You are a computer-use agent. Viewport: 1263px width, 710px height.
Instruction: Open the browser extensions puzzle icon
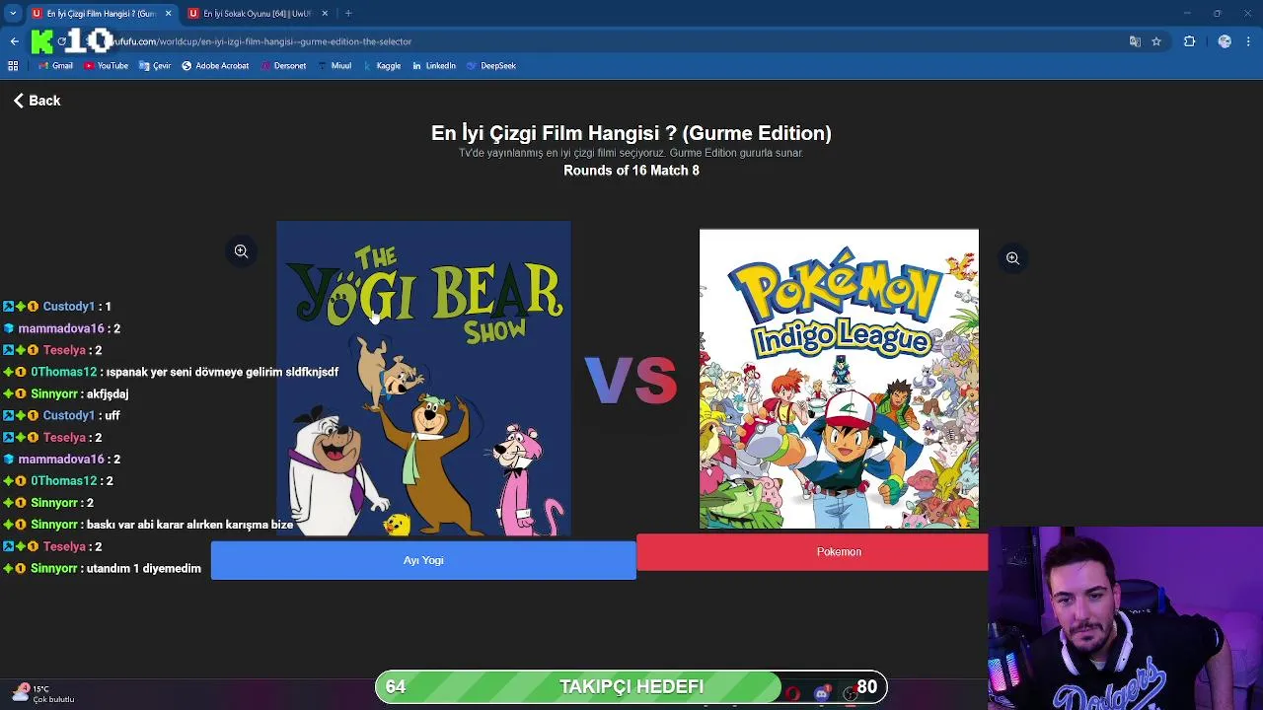(1189, 41)
